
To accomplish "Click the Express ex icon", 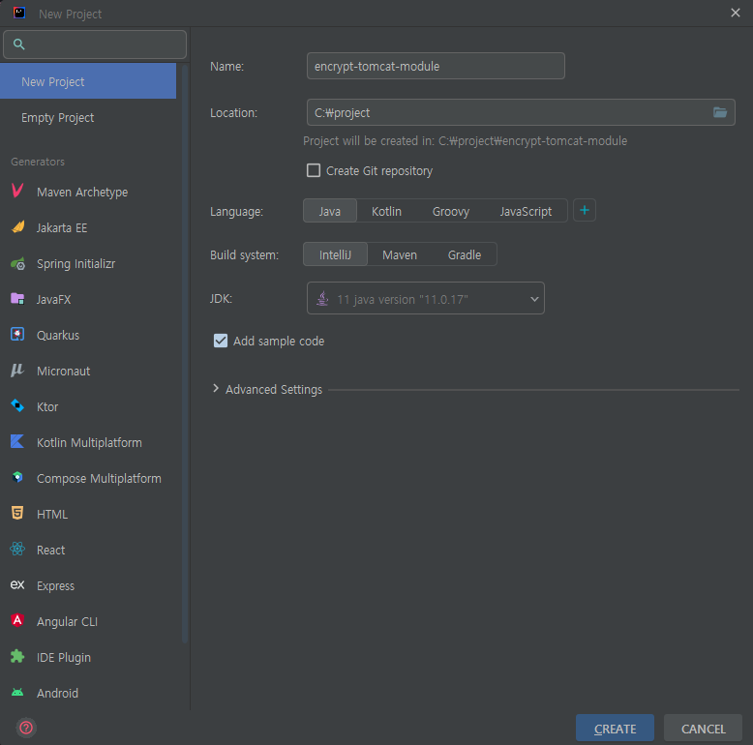I will point(17,584).
